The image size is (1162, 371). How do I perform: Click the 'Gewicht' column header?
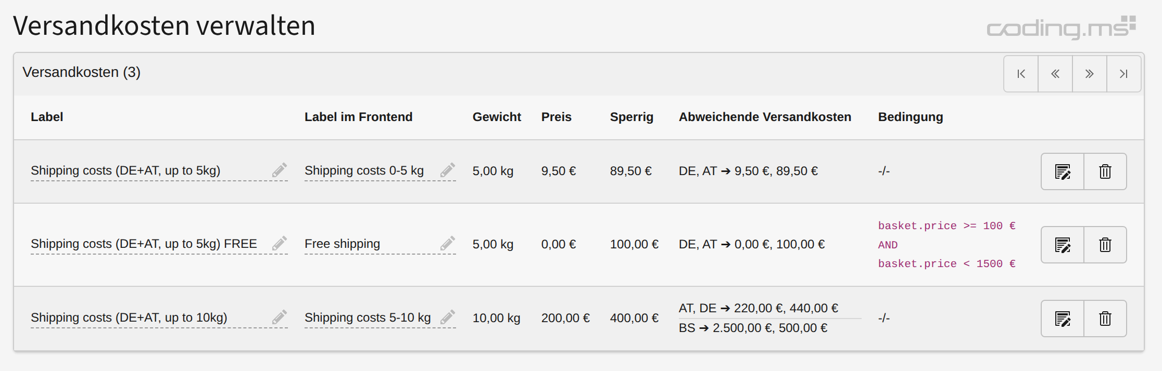point(497,117)
